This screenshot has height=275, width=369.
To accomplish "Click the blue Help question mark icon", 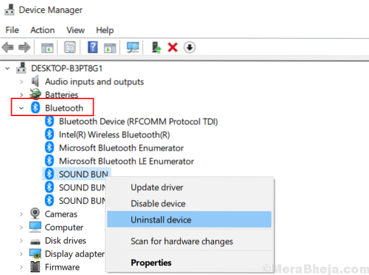I will pyautogui.click(x=93, y=48).
